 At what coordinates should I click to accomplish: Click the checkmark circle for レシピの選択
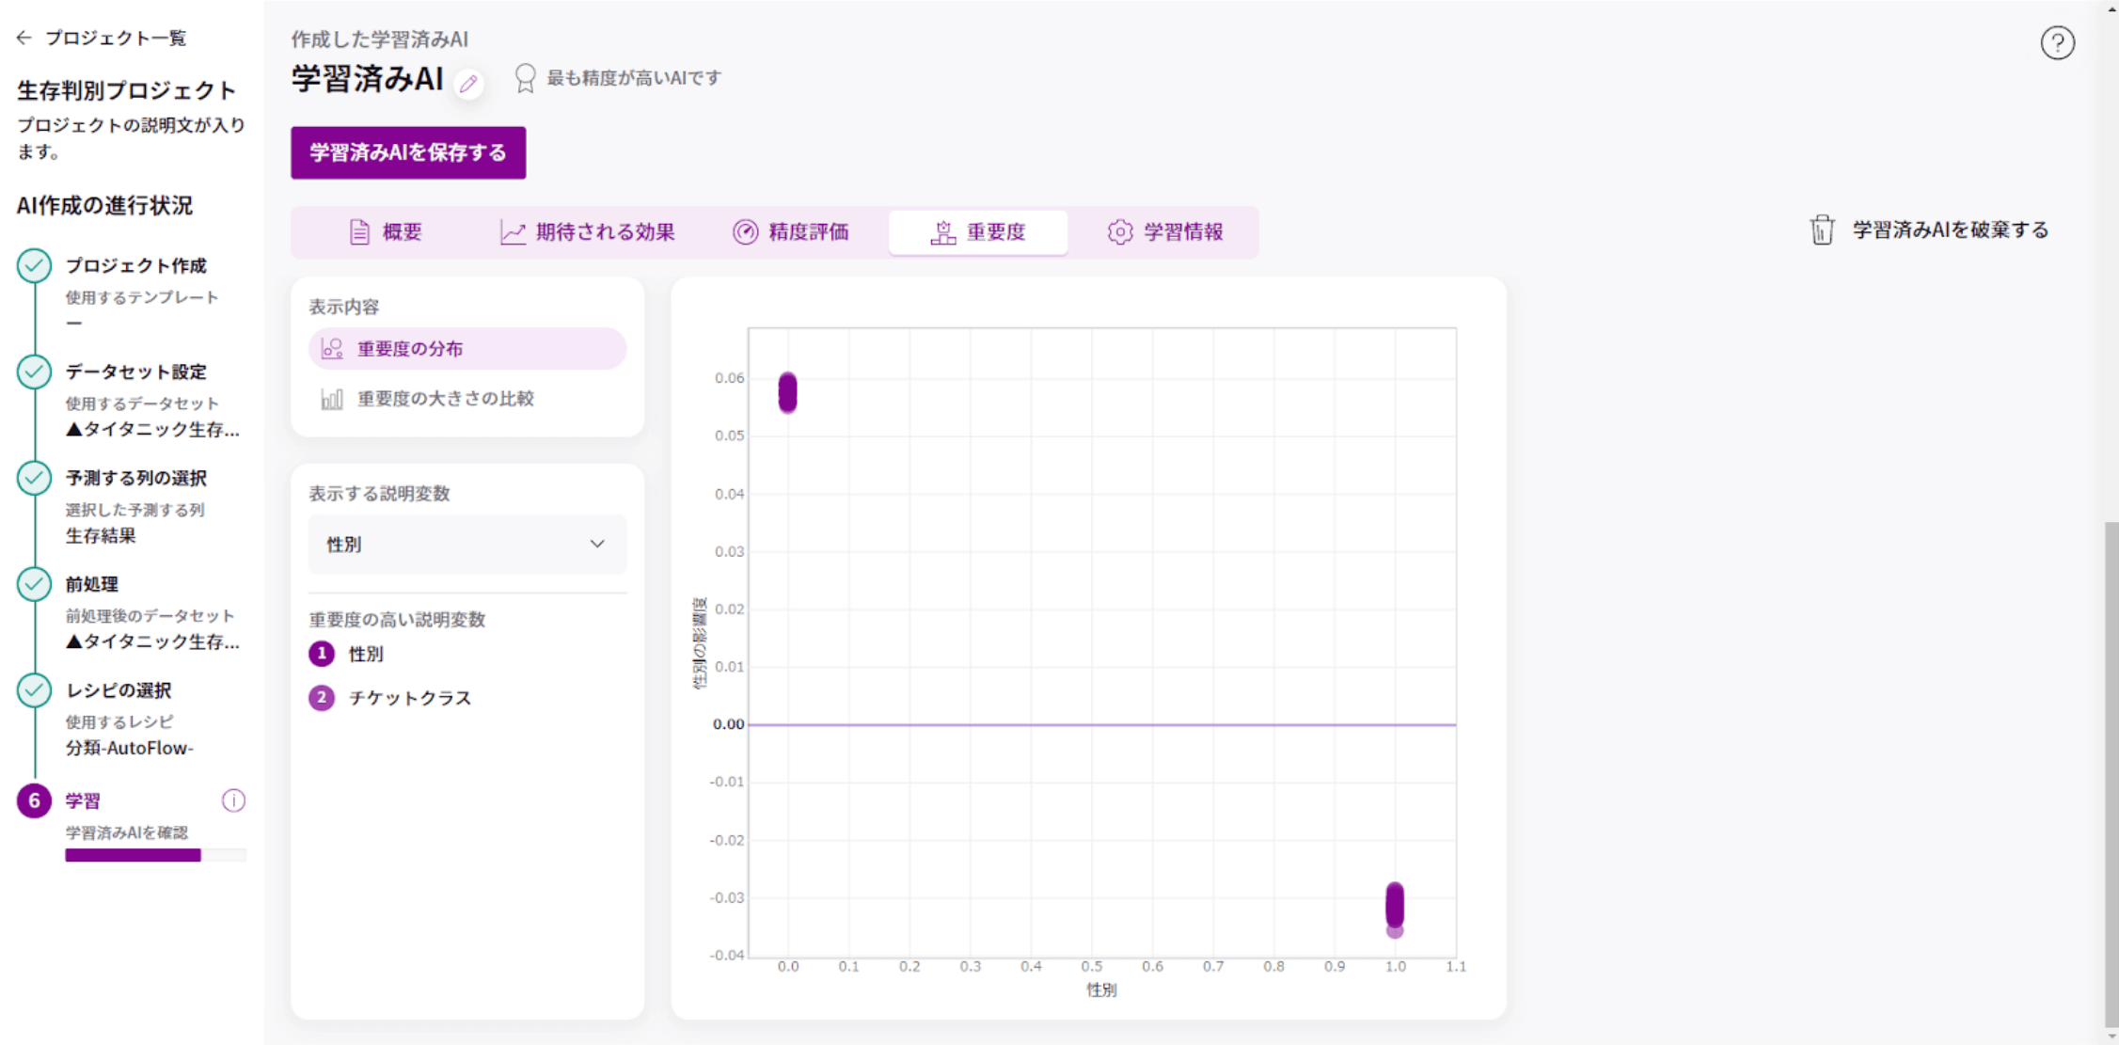coord(34,690)
